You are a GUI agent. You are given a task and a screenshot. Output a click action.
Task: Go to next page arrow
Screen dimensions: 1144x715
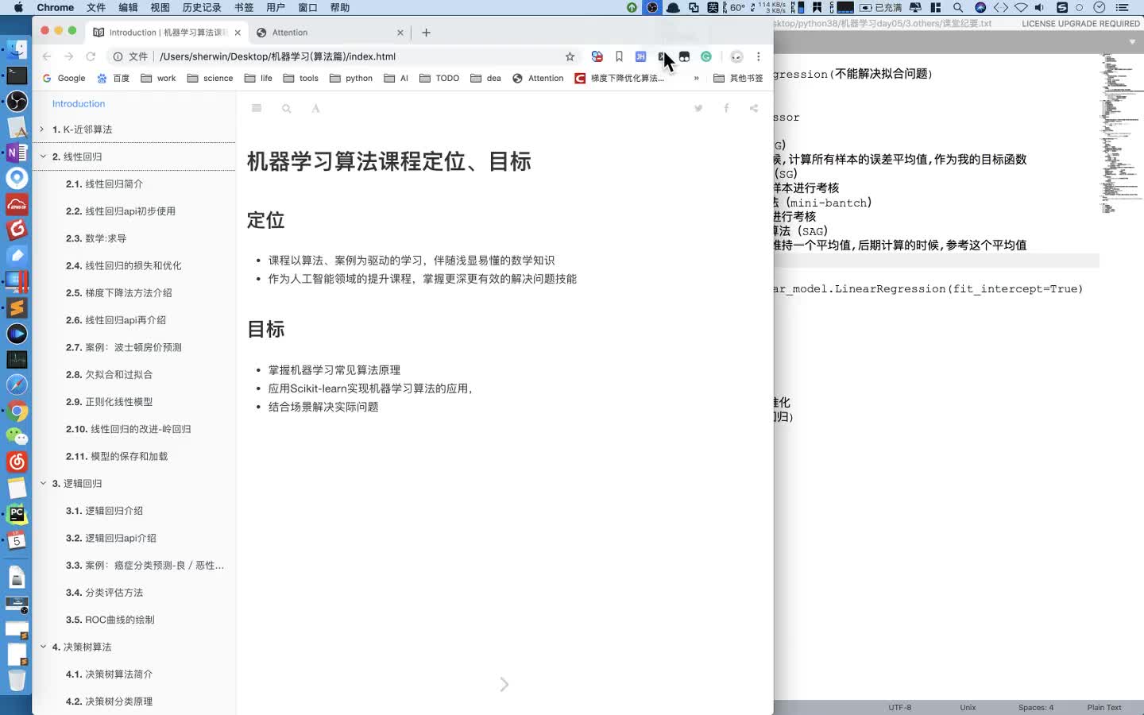(504, 684)
